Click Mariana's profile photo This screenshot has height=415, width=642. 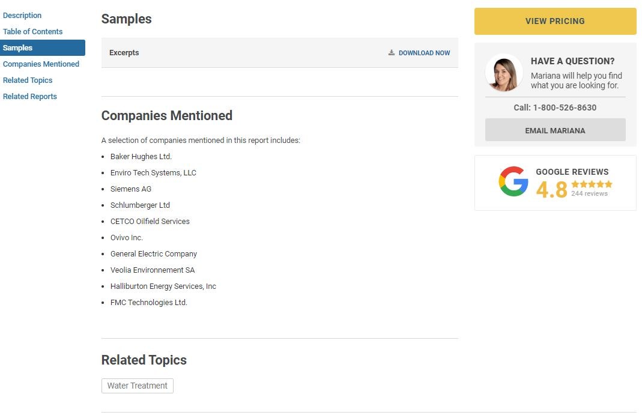(503, 73)
